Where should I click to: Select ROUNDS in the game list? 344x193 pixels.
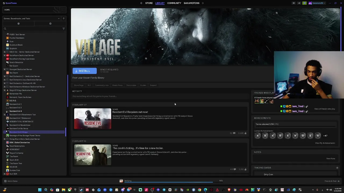pyautogui.click(x=13, y=167)
